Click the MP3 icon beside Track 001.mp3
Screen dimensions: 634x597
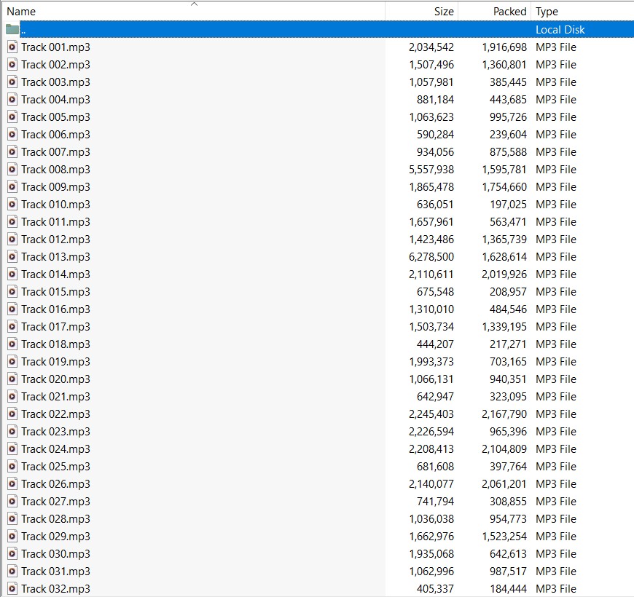(12, 47)
